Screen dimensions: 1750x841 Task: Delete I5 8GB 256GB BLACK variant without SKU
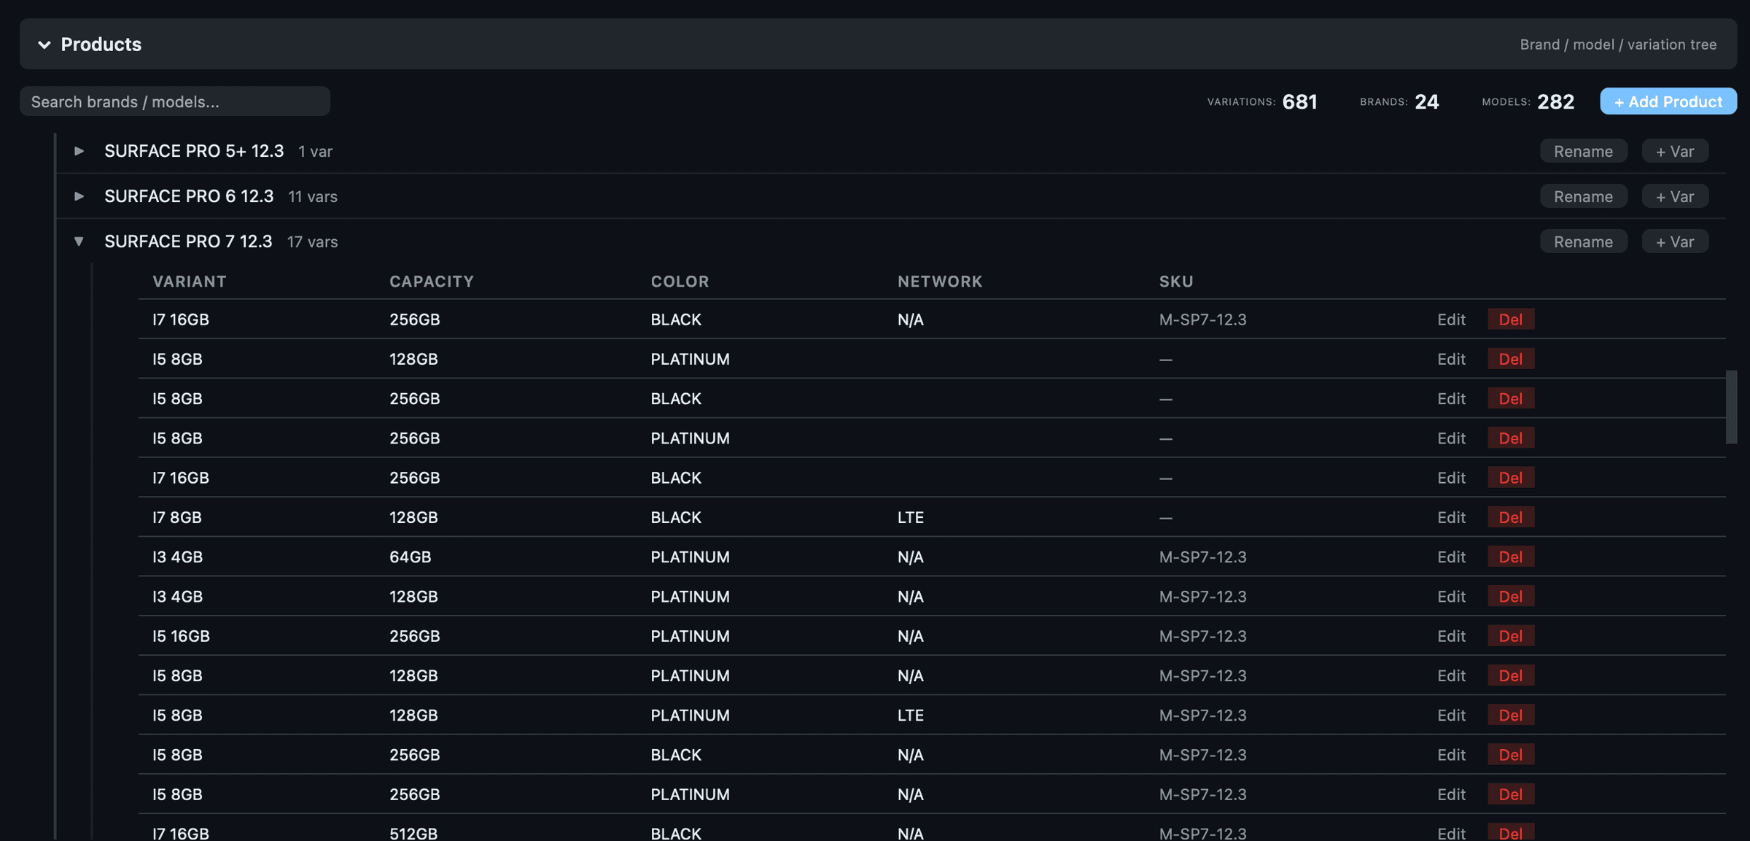(1511, 398)
